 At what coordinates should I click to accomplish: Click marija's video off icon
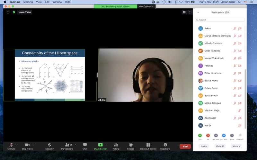coord(240,125)
